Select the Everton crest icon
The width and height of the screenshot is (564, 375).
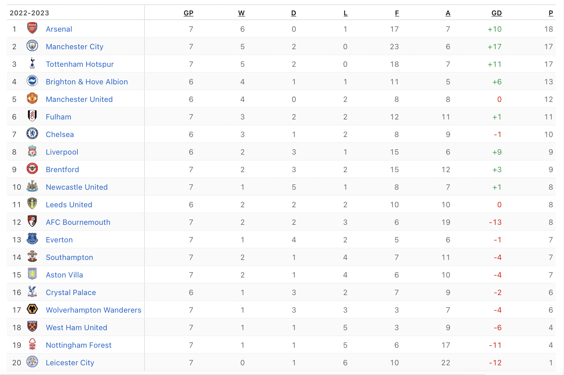(x=32, y=239)
